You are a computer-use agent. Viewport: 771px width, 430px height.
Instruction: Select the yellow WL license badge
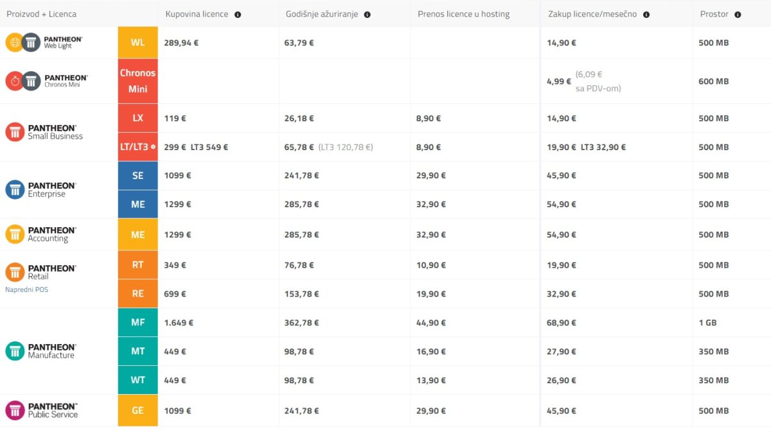pyautogui.click(x=137, y=42)
